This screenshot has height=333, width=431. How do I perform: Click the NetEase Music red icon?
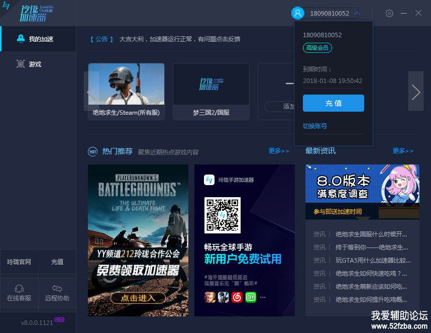click(x=237, y=297)
